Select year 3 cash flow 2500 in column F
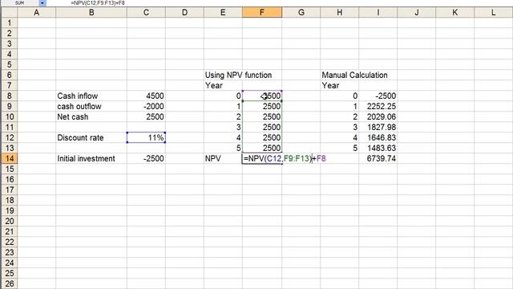The width and height of the screenshot is (513, 289). [262, 128]
